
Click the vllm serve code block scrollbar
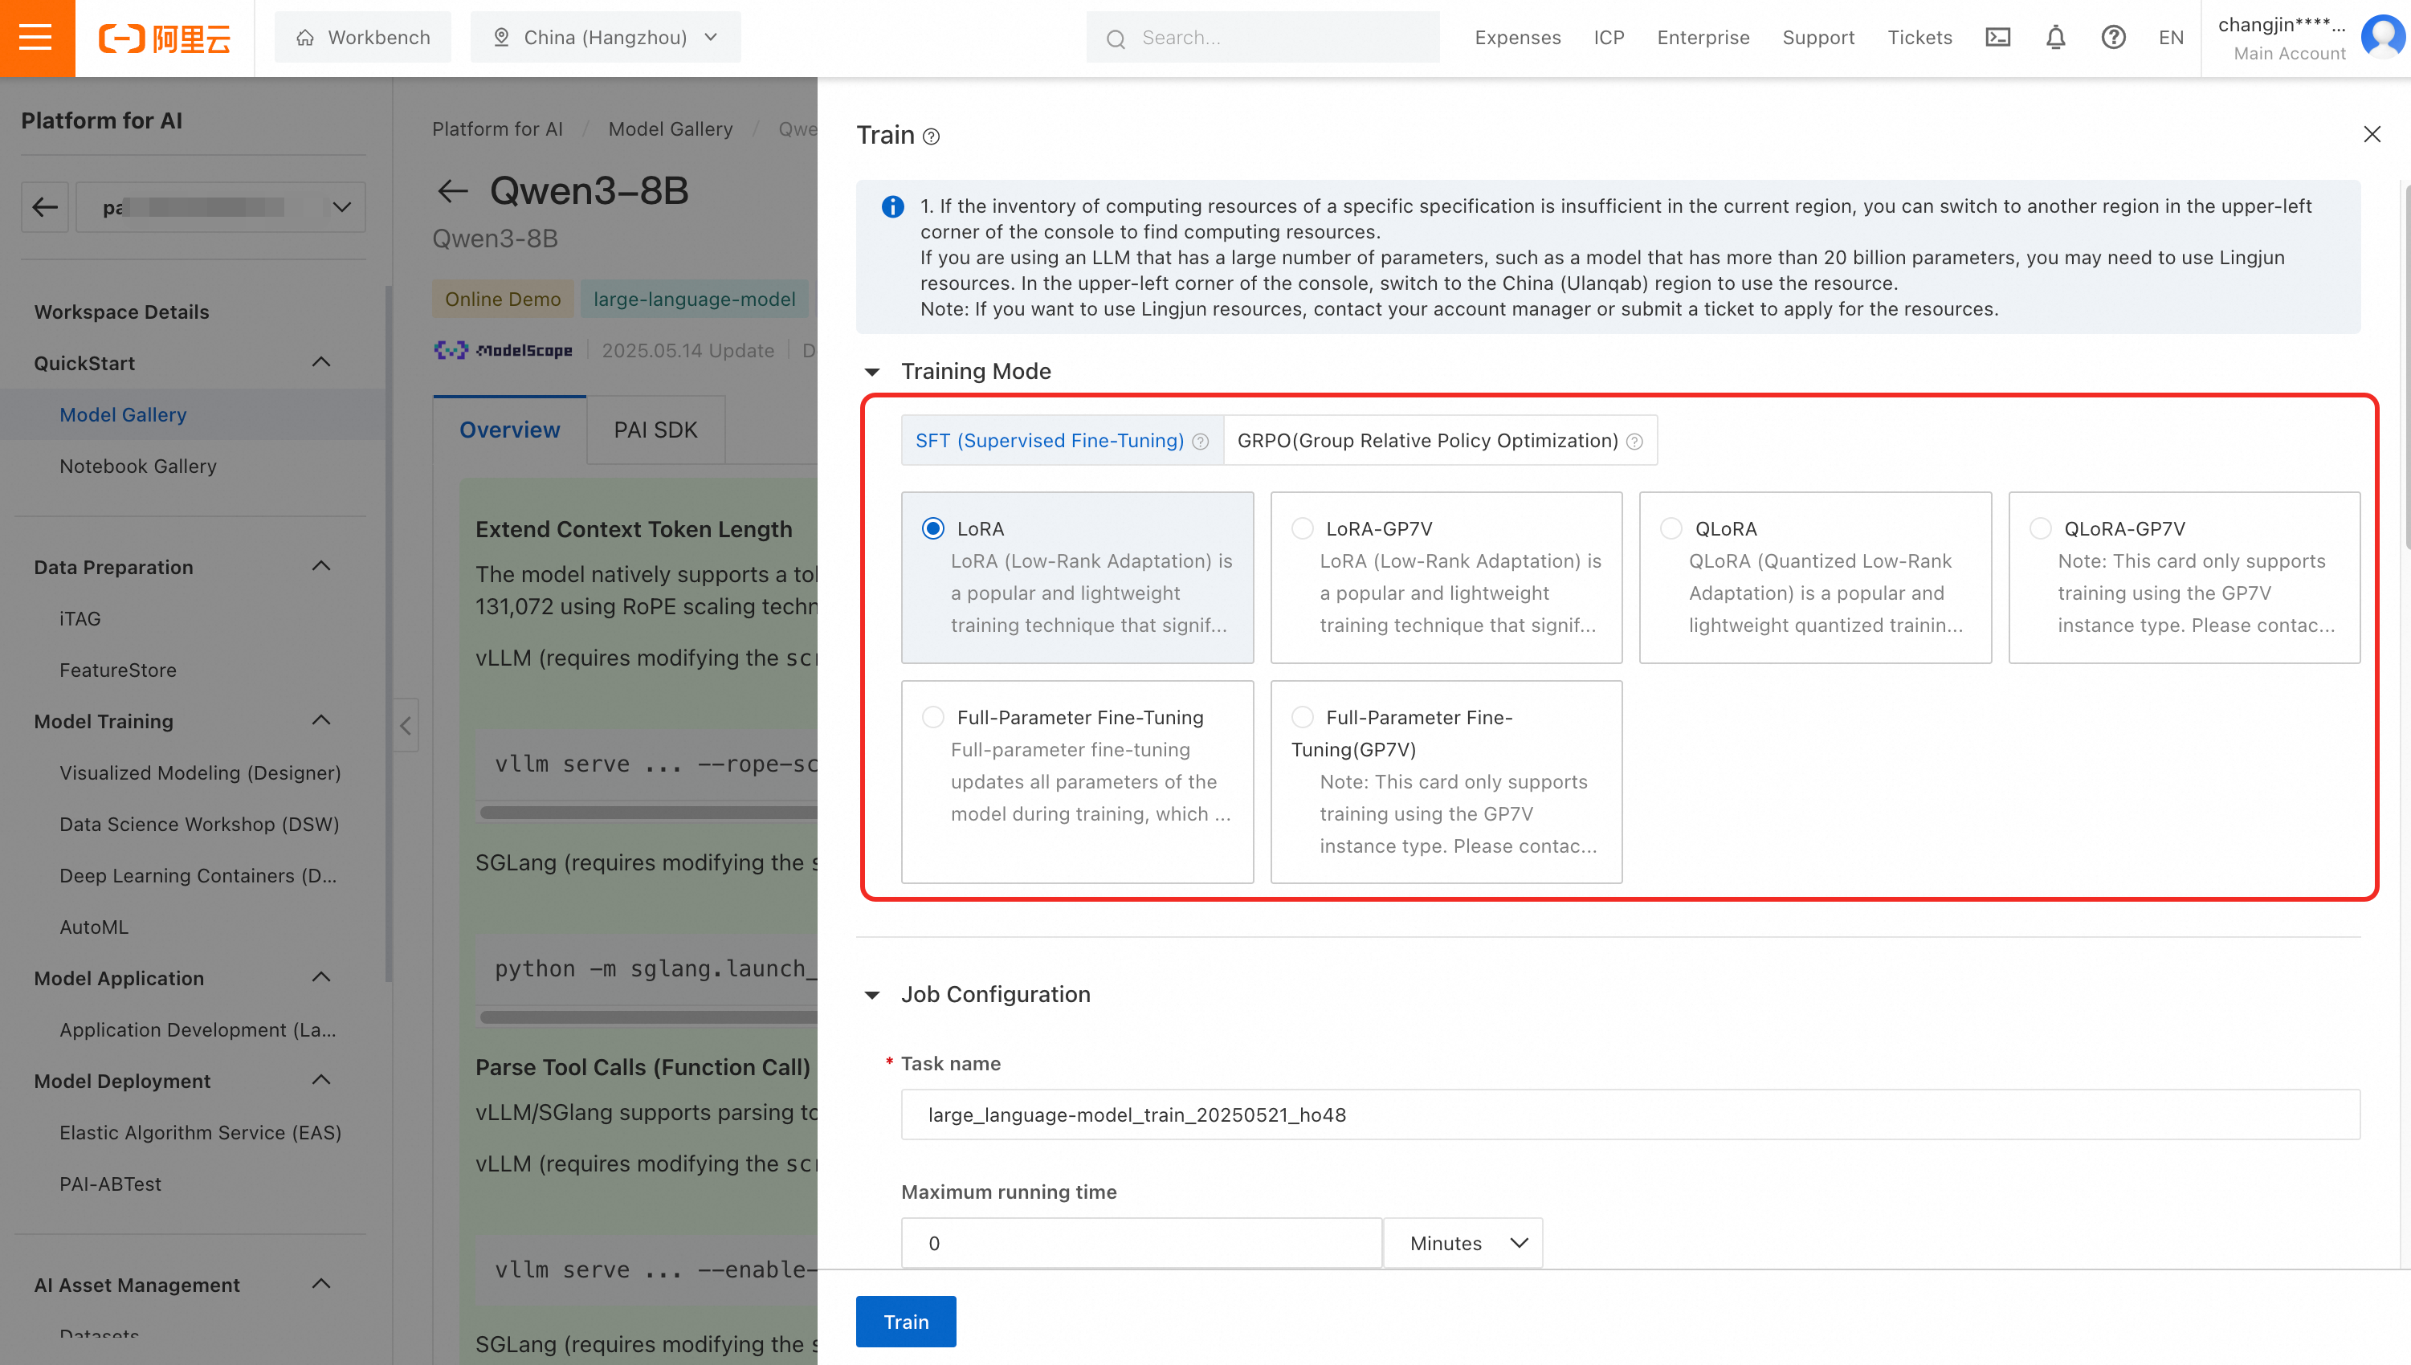coord(648,812)
